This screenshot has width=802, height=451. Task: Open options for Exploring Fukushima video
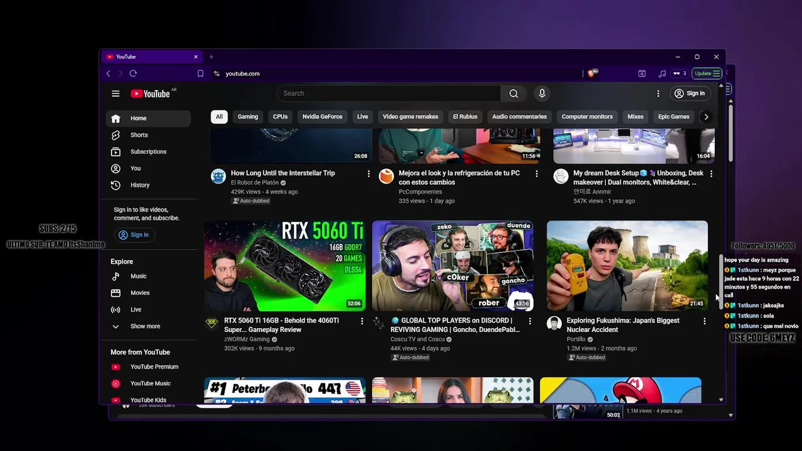tap(704, 321)
